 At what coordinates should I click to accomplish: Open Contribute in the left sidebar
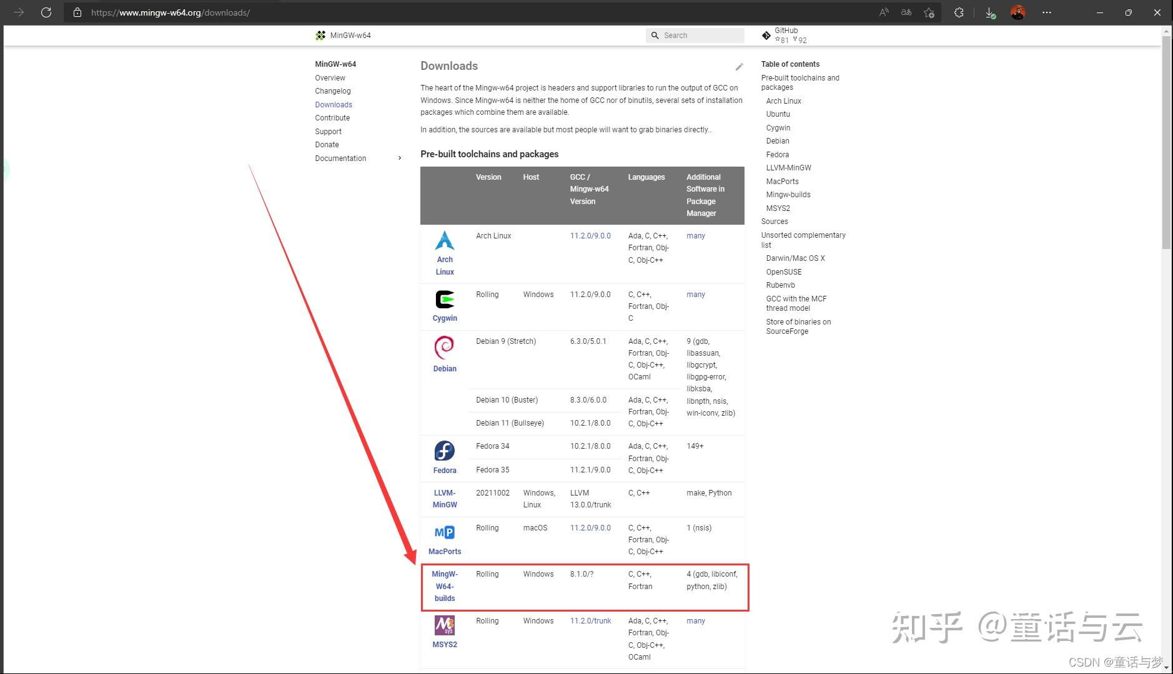(332, 118)
